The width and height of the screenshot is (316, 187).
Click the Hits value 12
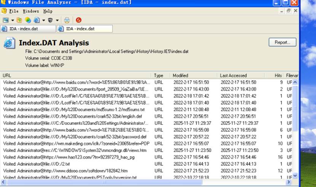280,171
